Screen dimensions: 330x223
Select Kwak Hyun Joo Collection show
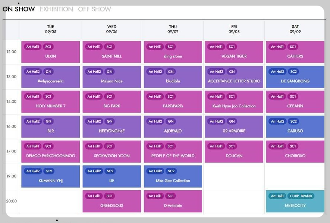pyautogui.click(x=234, y=102)
